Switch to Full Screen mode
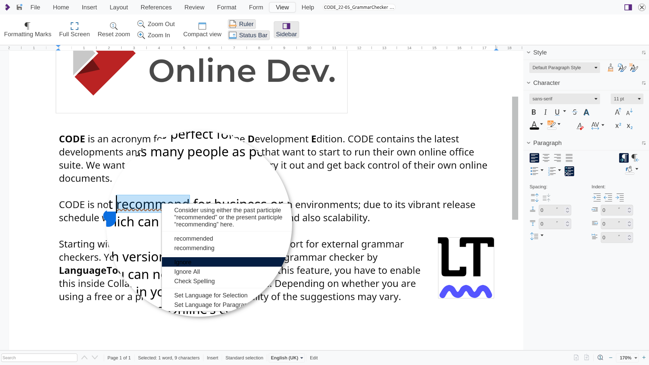649x365 pixels. pos(74,30)
